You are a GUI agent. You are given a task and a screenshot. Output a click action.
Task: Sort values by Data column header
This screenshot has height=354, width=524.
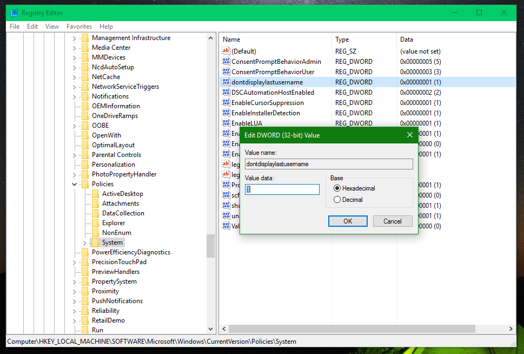click(x=456, y=40)
